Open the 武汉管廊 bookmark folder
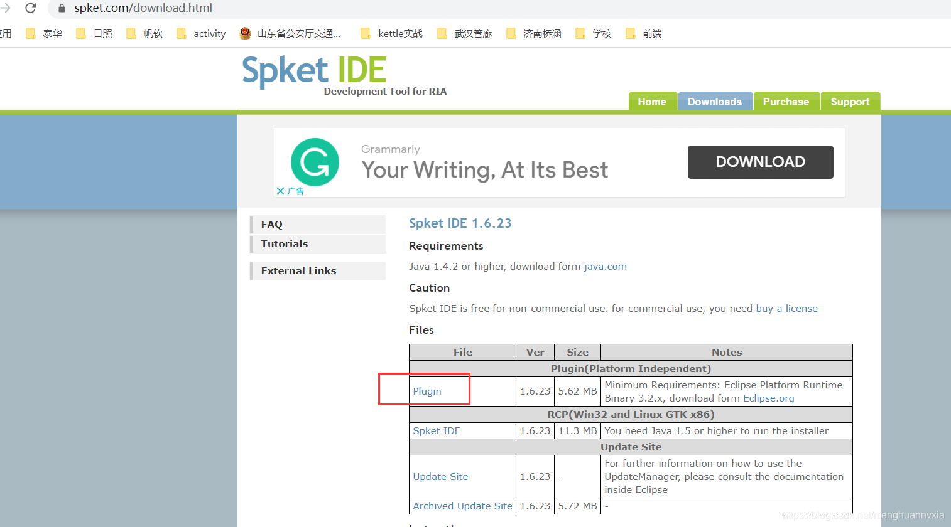The image size is (951, 527). click(464, 33)
